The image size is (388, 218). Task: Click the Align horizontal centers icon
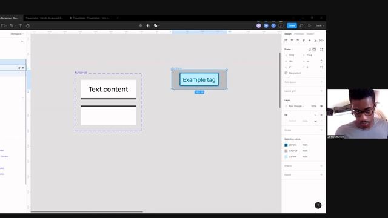(292, 41)
